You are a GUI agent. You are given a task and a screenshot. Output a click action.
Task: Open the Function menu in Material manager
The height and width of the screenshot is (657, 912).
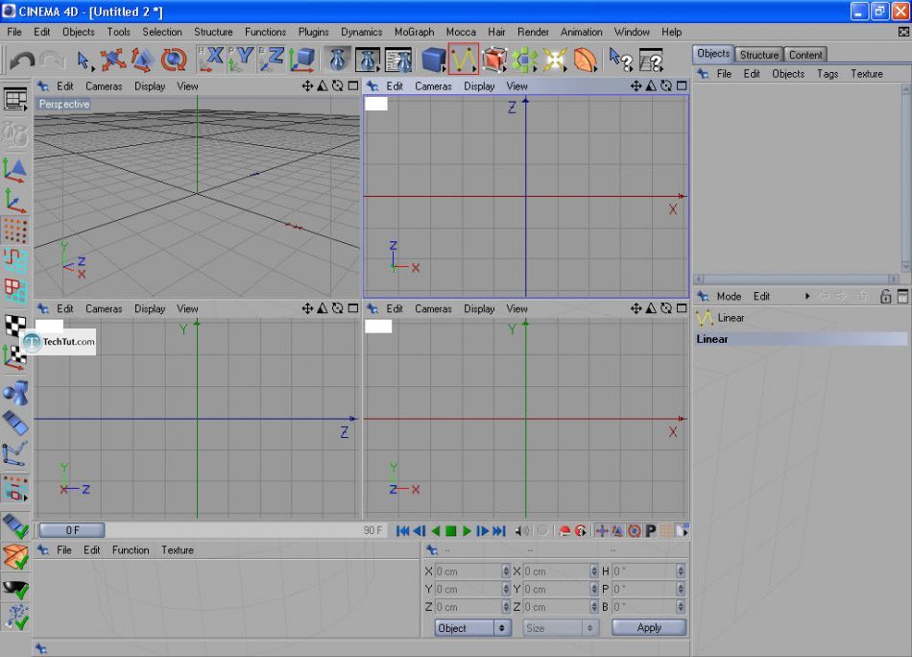pyautogui.click(x=131, y=550)
